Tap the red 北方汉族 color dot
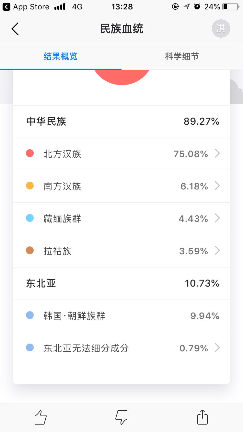Screen dimensions: 243x432 click(30, 153)
